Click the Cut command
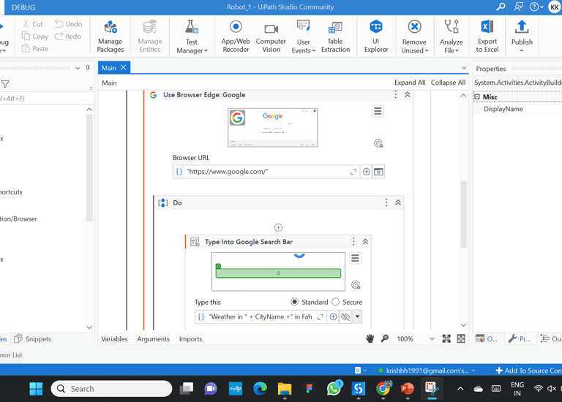 click(33, 24)
